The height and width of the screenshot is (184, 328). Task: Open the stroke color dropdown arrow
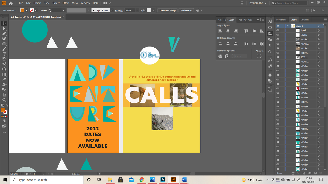point(36,10)
